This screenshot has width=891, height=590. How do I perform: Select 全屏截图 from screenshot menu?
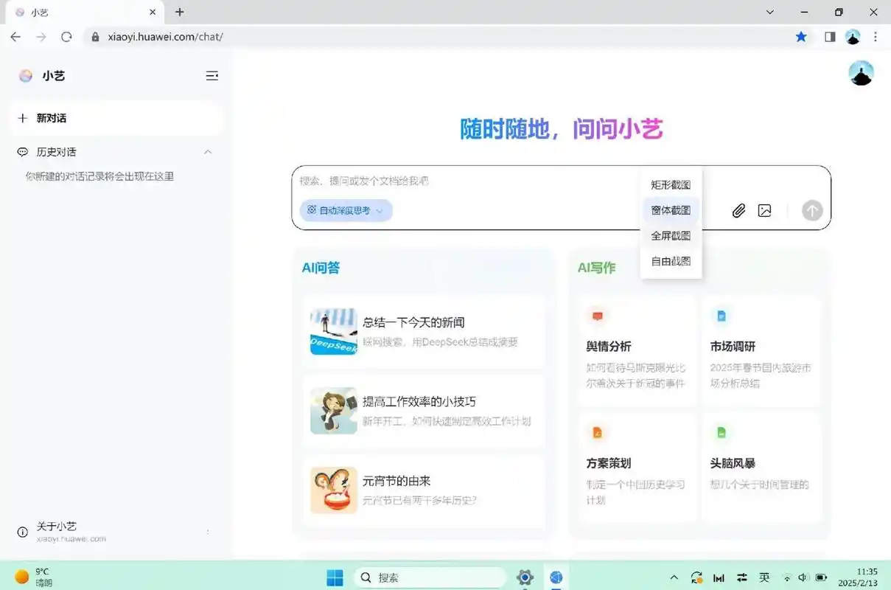(x=671, y=236)
